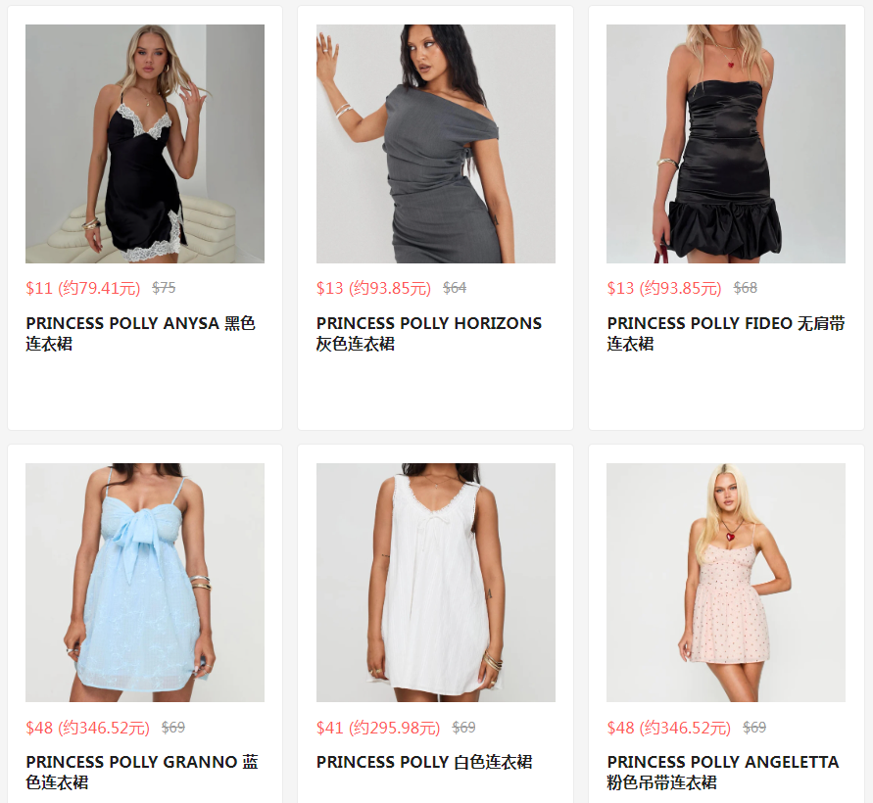
Task: Click the struck-through $64 original price
Action: coord(455,288)
